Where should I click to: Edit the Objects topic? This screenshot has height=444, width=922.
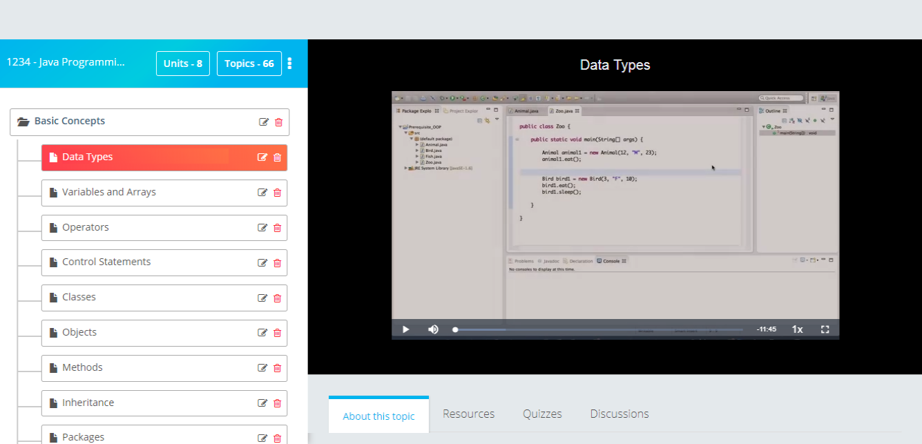click(x=262, y=333)
